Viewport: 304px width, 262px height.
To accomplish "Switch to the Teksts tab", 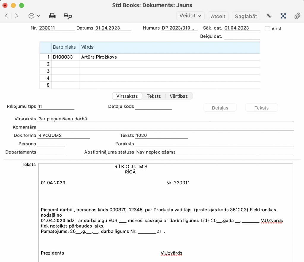I will point(153,96).
